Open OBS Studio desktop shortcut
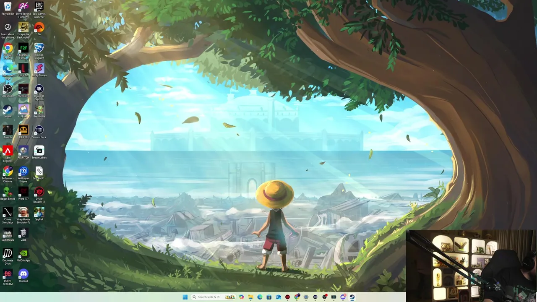537x302 pixels. tap(8, 91)
